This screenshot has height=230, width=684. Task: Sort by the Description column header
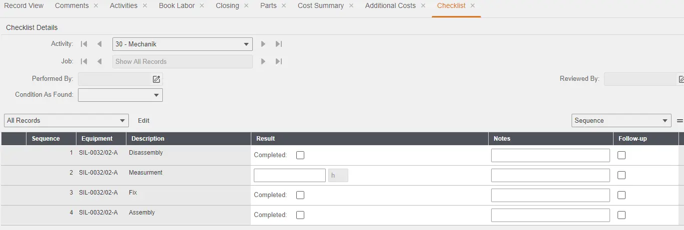coord(148,139)
